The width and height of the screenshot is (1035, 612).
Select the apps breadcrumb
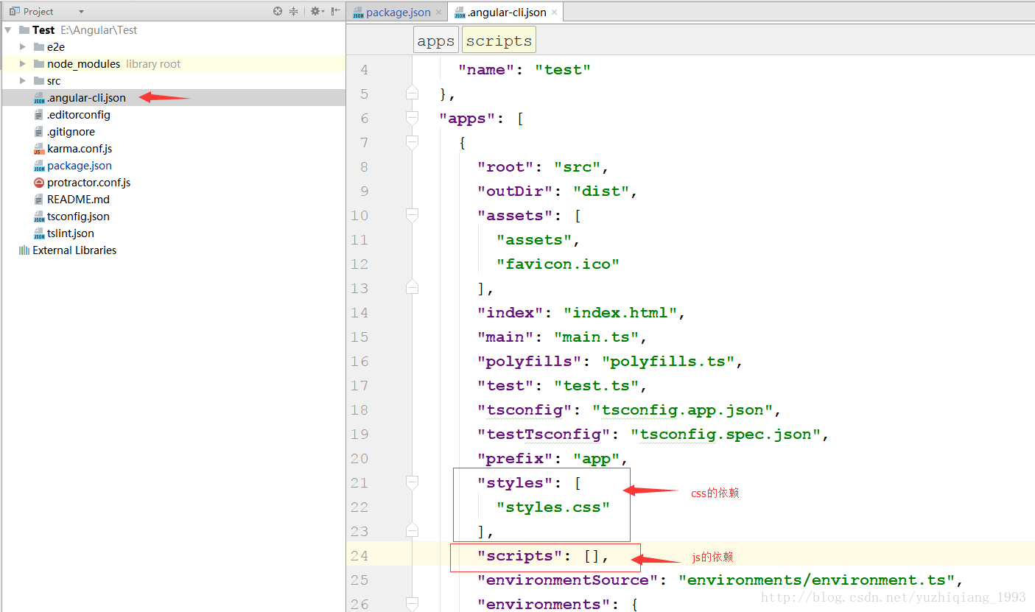(435, 41)
